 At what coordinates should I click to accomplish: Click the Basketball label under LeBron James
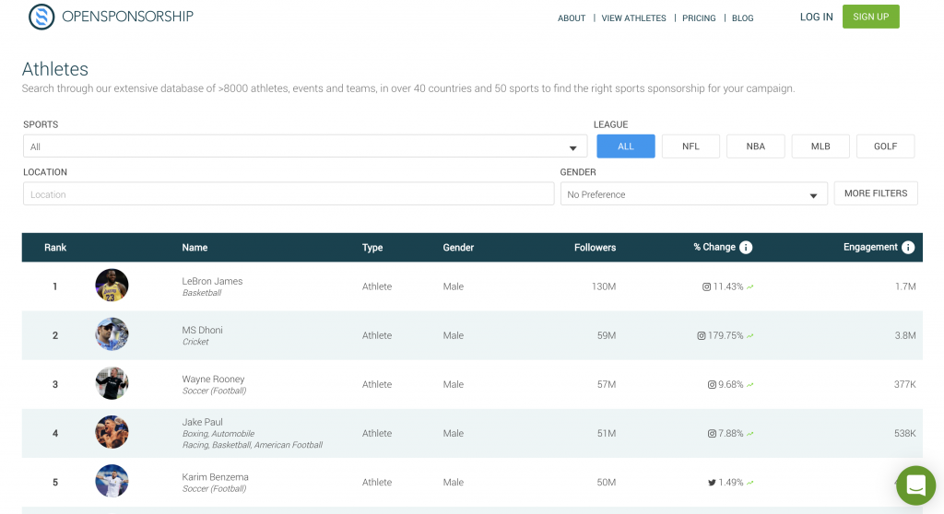point(202,293)
